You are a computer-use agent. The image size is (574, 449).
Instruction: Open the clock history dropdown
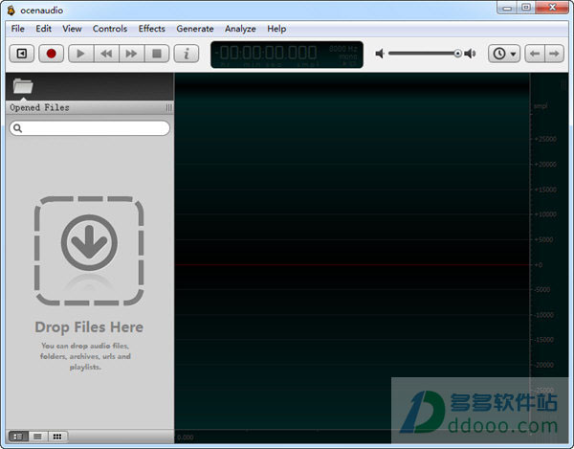504,54
